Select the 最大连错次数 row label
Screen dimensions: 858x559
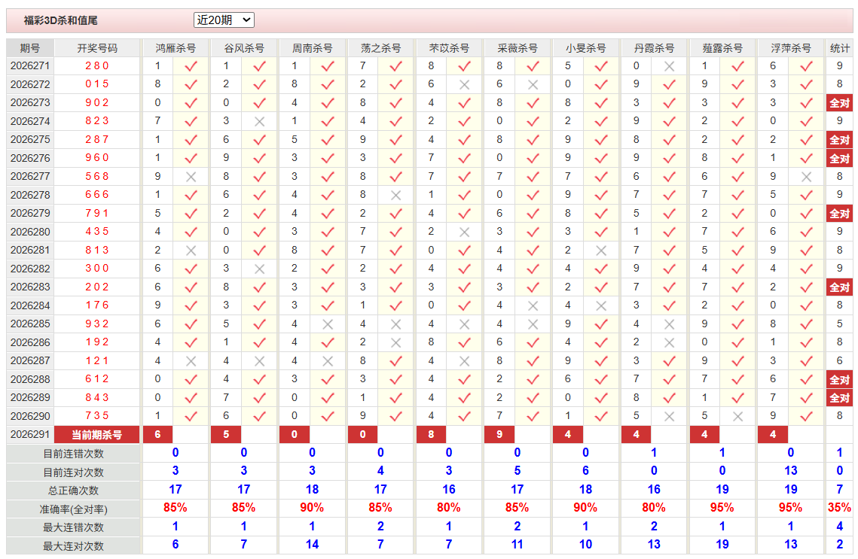point(73,527)
